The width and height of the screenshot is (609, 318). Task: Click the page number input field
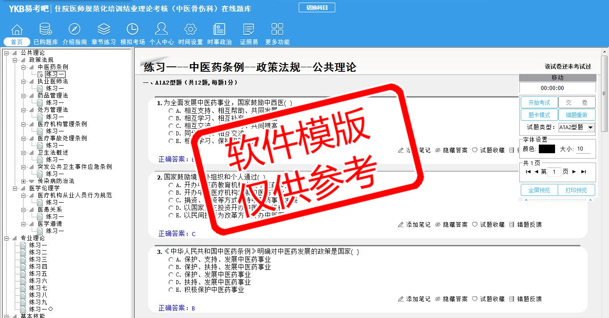pyautogui.click(x=554, y=172)
